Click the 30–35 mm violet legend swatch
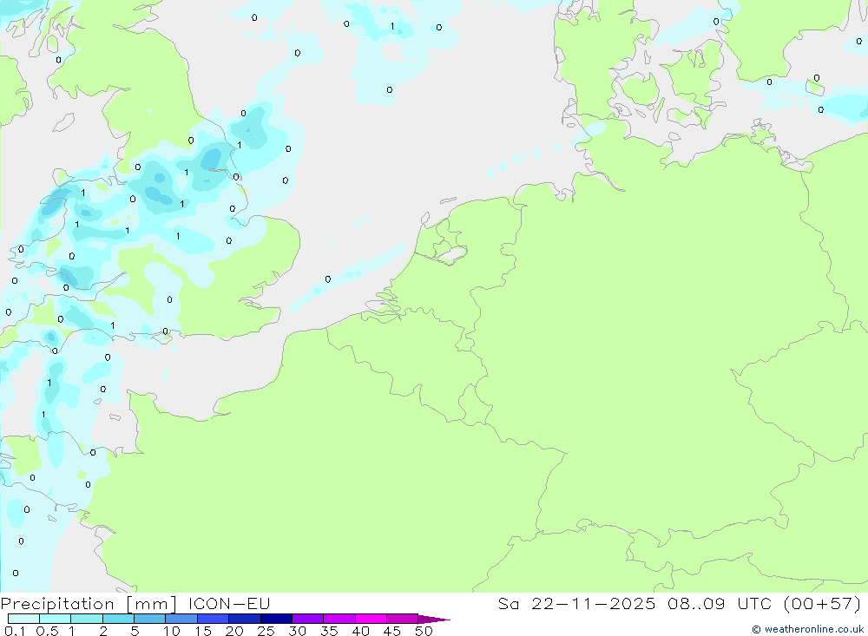The width and height of the screenshot is (868, 636). pos(308,619)
